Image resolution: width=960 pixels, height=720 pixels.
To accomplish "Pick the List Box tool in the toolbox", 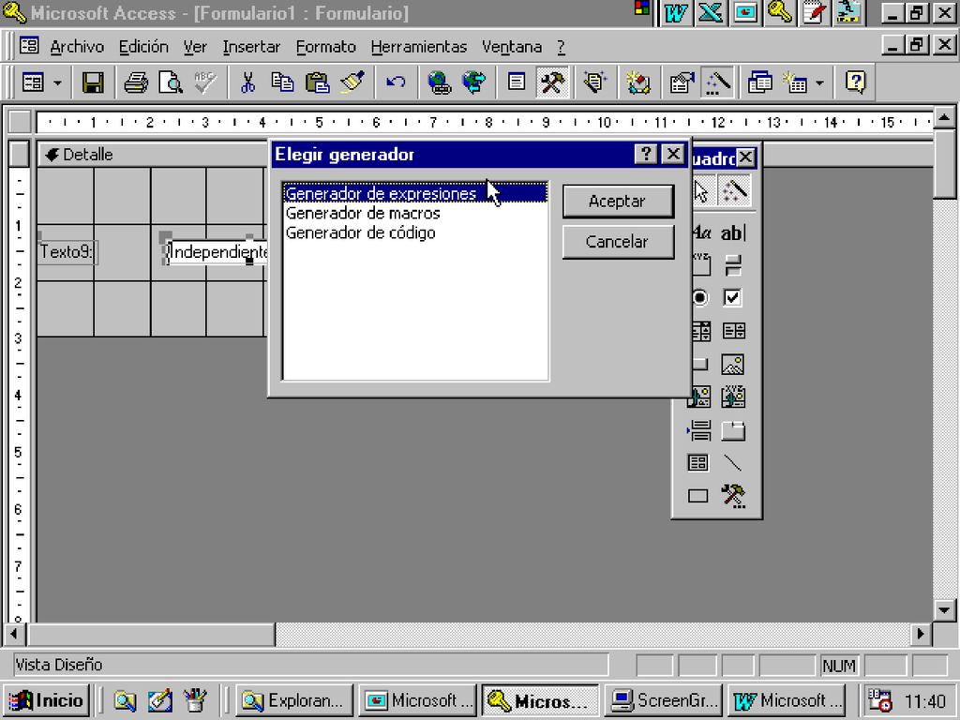I will [x=733, y=331].
